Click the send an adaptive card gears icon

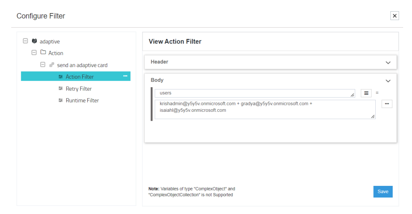[52, 65]
